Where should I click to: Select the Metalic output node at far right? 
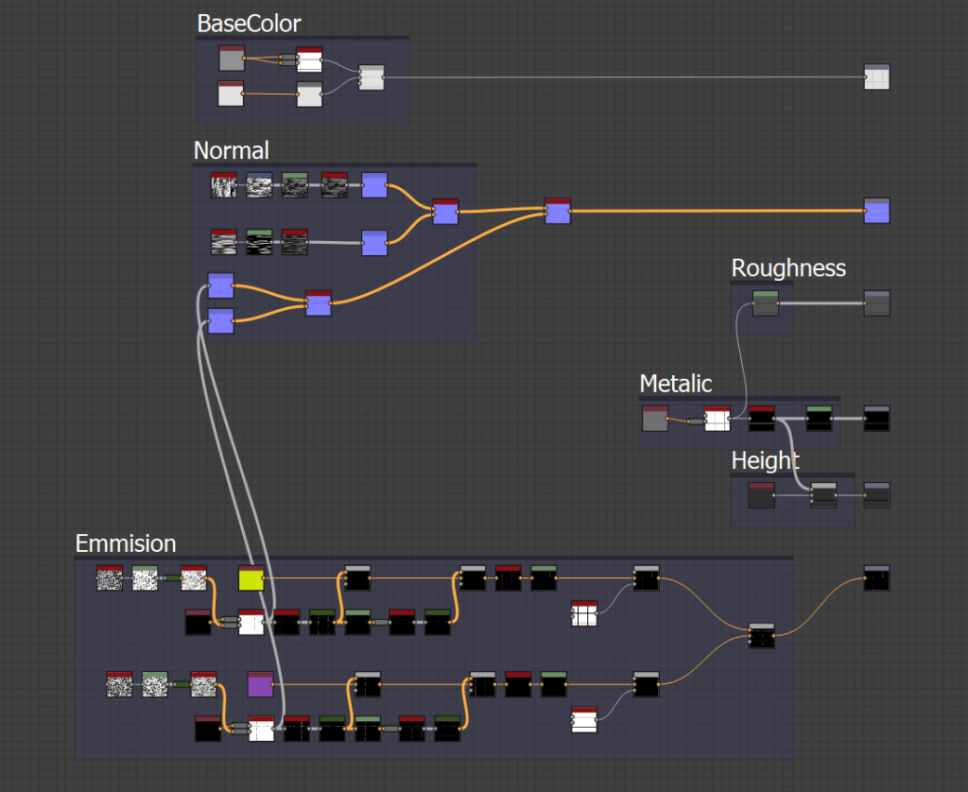click(x=876, y=419)
